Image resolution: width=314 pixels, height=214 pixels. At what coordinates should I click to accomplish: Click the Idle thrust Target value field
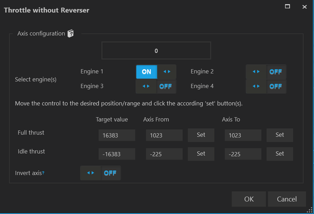coord(117,154)
